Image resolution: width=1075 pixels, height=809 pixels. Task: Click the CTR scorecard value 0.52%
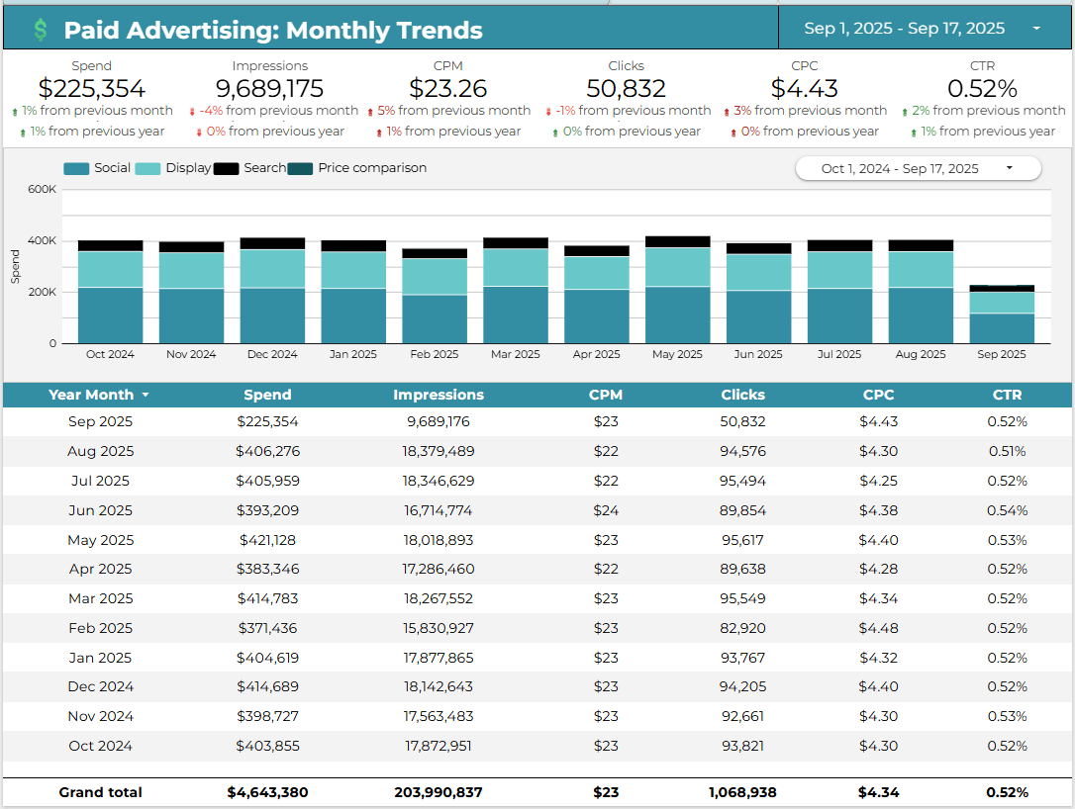pos(982,88)
